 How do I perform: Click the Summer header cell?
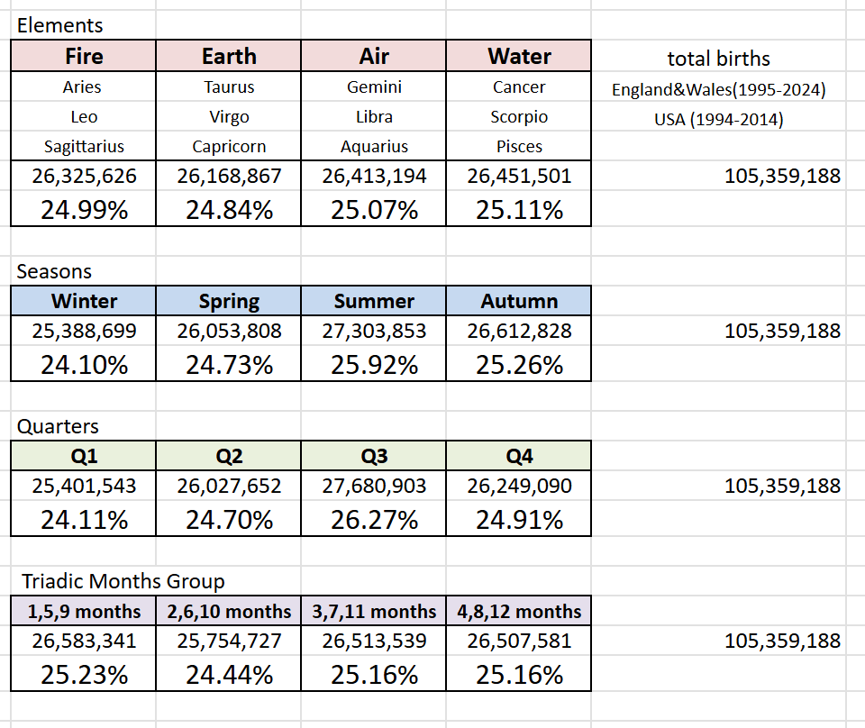374,301
